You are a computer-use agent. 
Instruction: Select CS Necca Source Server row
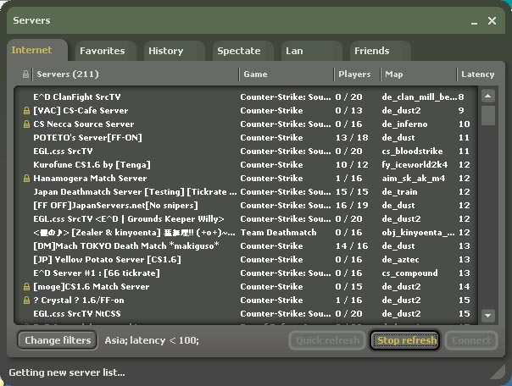[246, 124]
